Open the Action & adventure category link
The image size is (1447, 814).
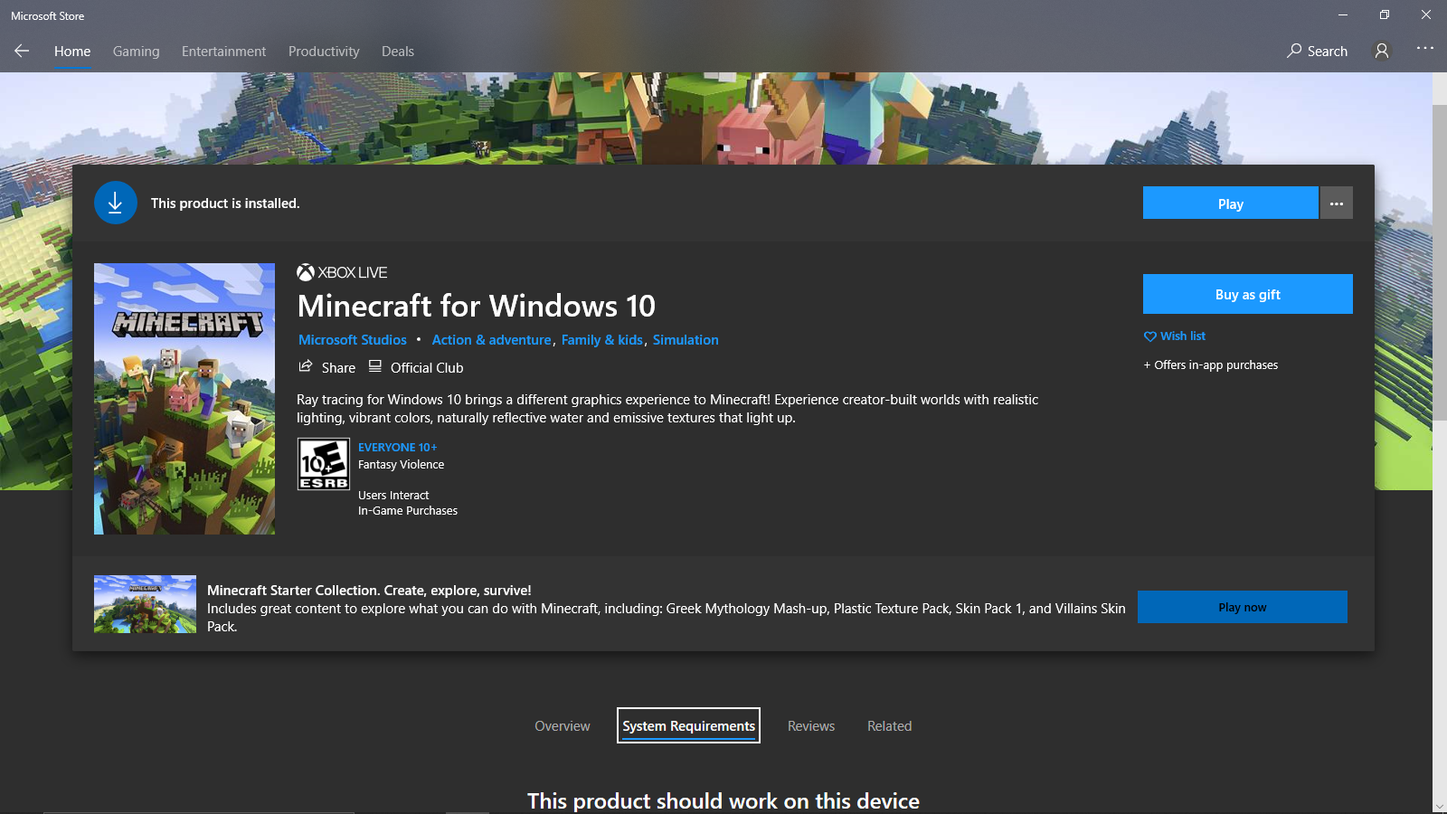[x=491, y=340]
